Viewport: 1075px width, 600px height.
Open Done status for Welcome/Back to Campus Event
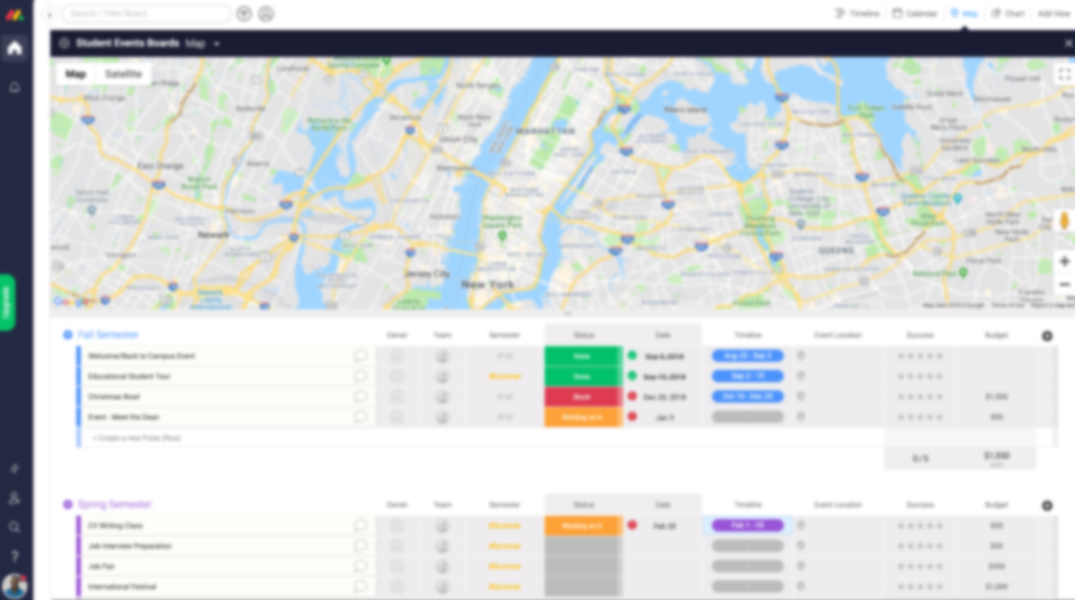583,356
